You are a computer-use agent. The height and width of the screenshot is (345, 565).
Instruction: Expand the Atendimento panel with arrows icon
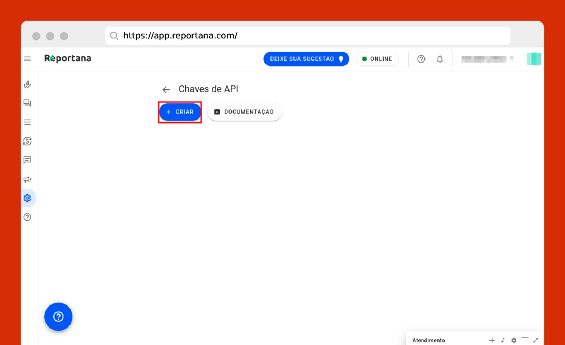pos(536,340)
